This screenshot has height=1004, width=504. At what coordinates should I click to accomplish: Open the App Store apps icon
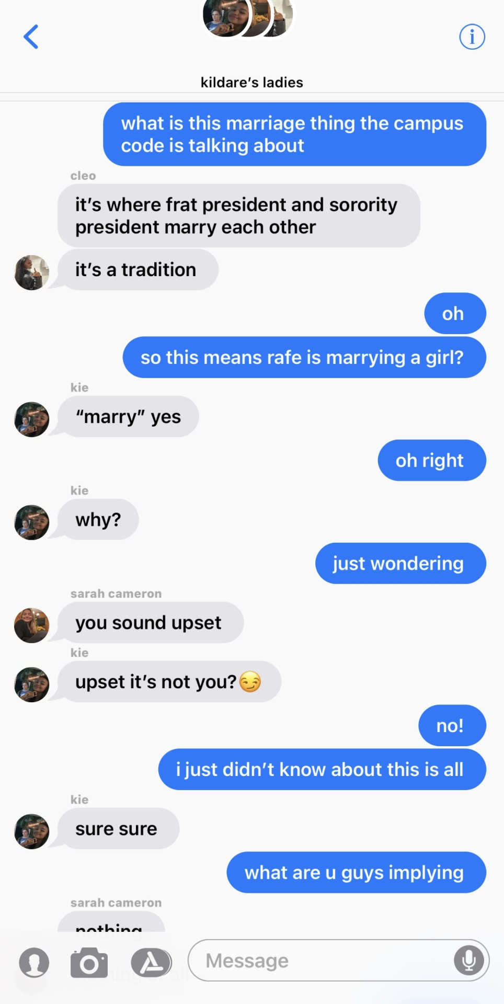(151, 963)
